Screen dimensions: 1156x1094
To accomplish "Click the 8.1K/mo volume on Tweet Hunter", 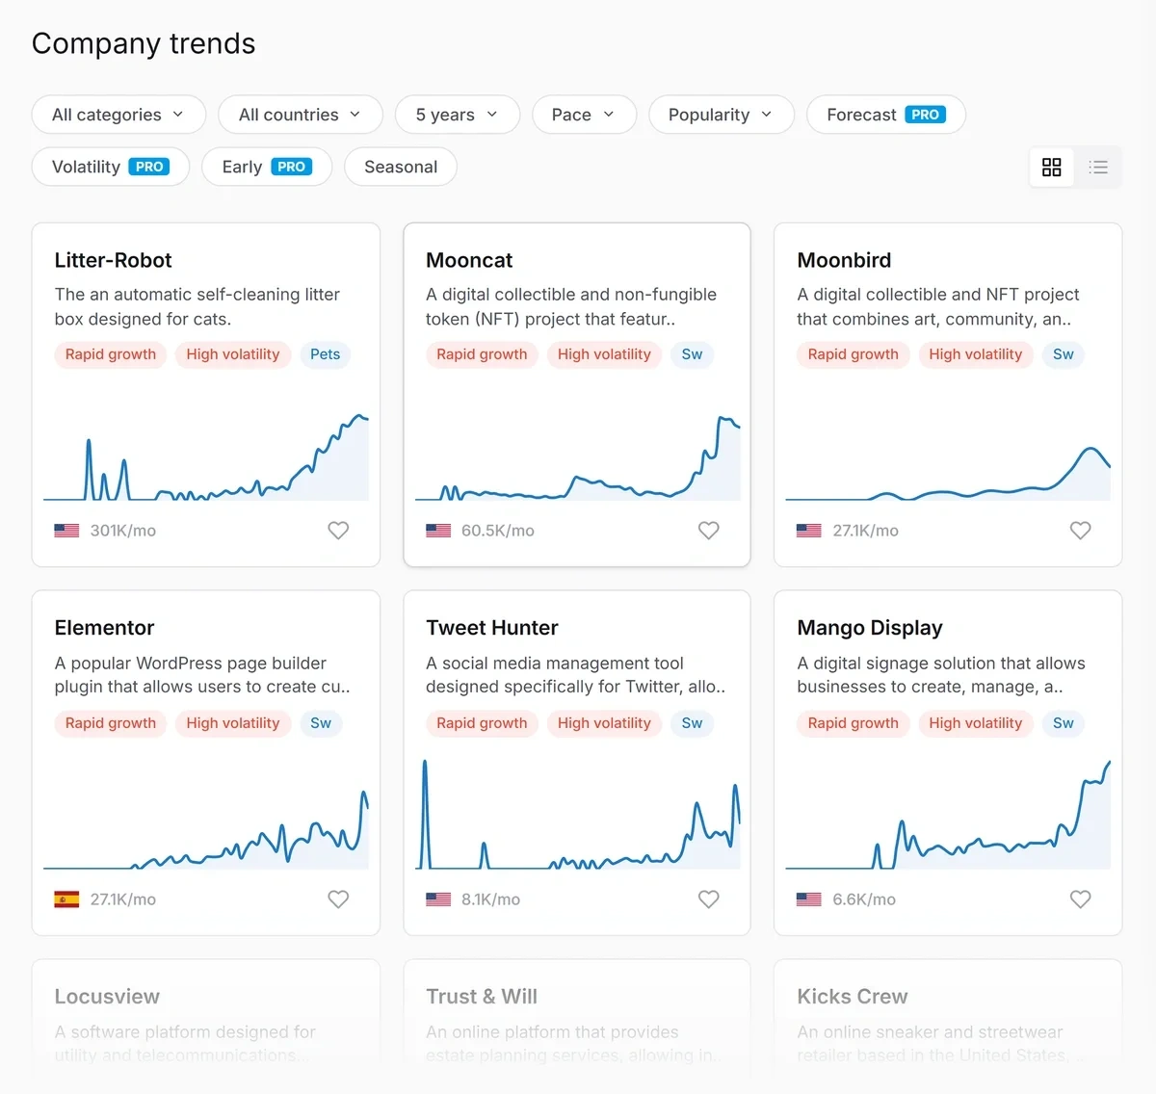I will 490,899.
